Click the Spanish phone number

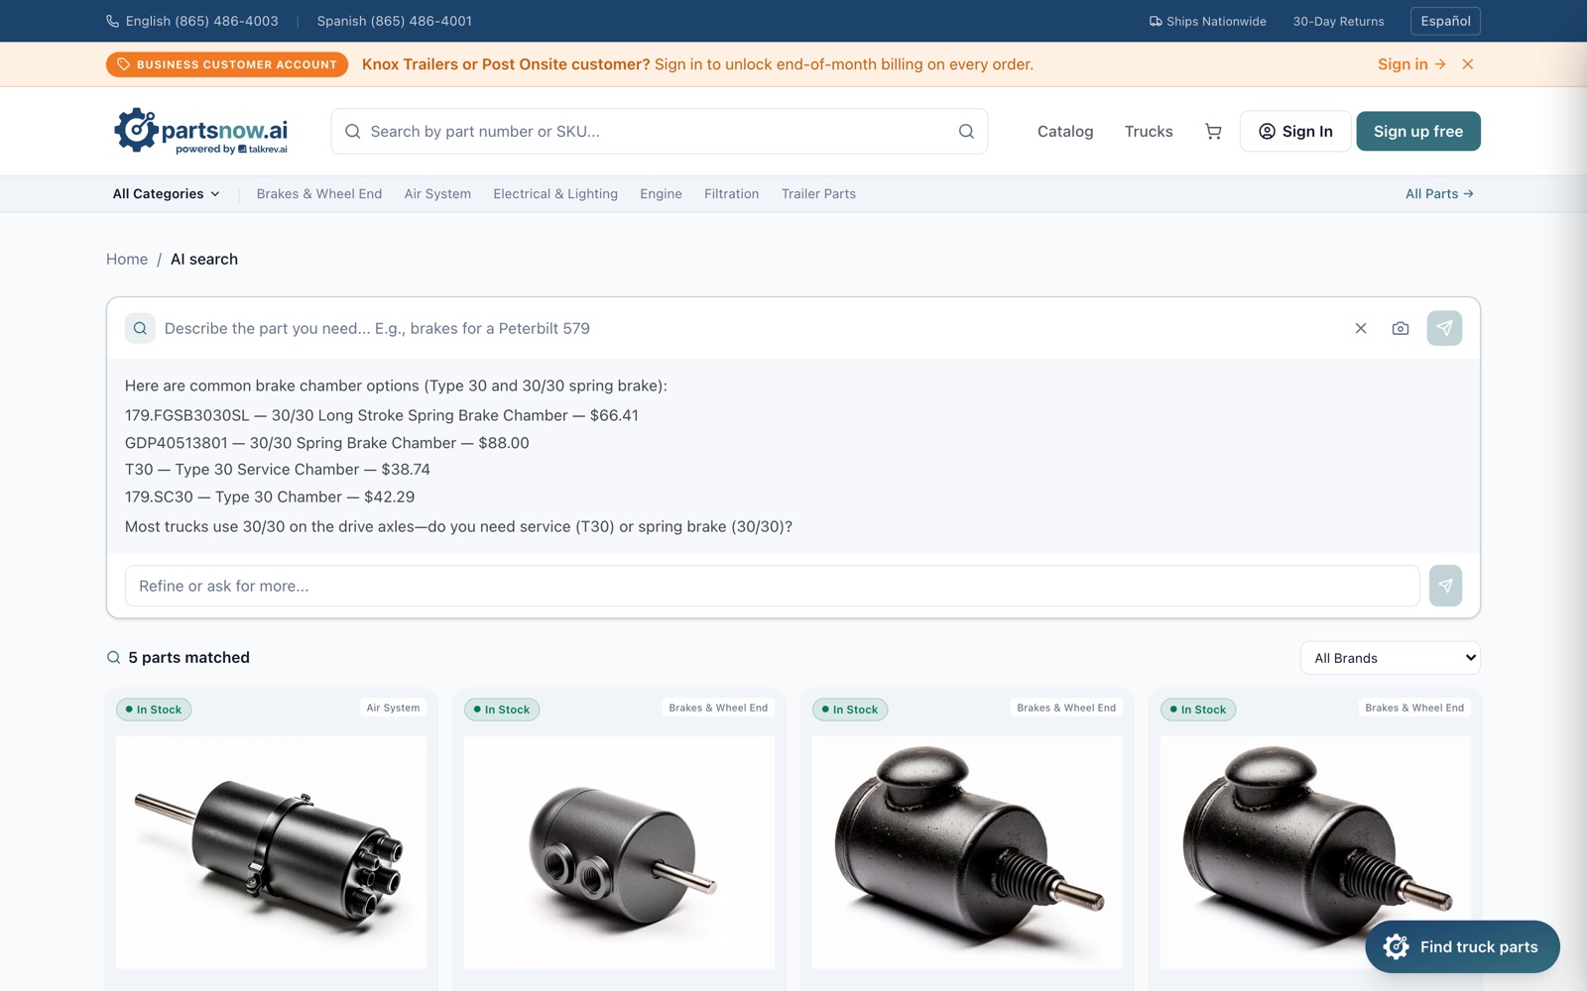pos(395,21)
